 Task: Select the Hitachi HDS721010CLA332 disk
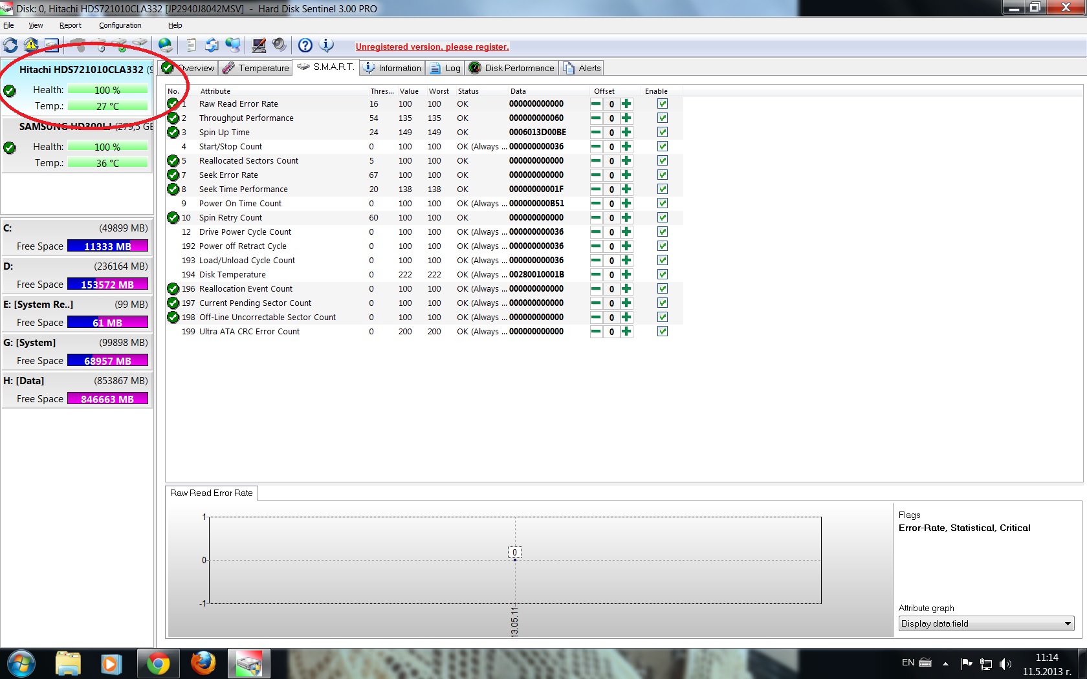tap(78, 88)
